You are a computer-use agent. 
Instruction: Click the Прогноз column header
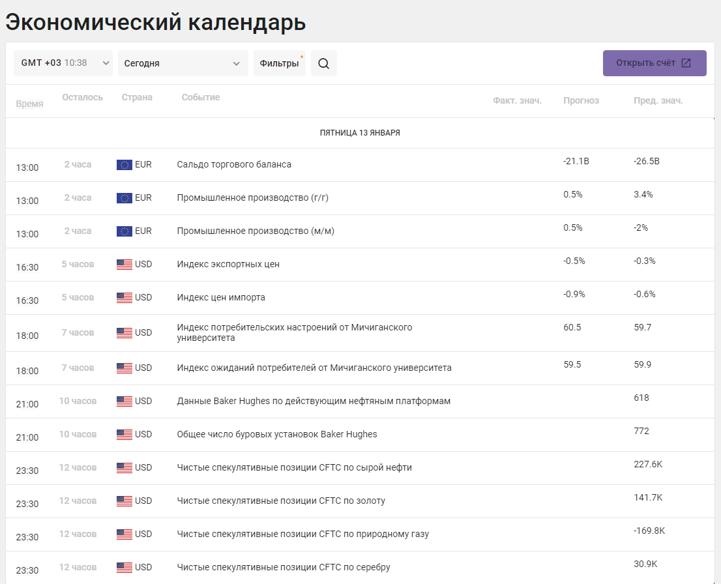[x=581, y=101]
